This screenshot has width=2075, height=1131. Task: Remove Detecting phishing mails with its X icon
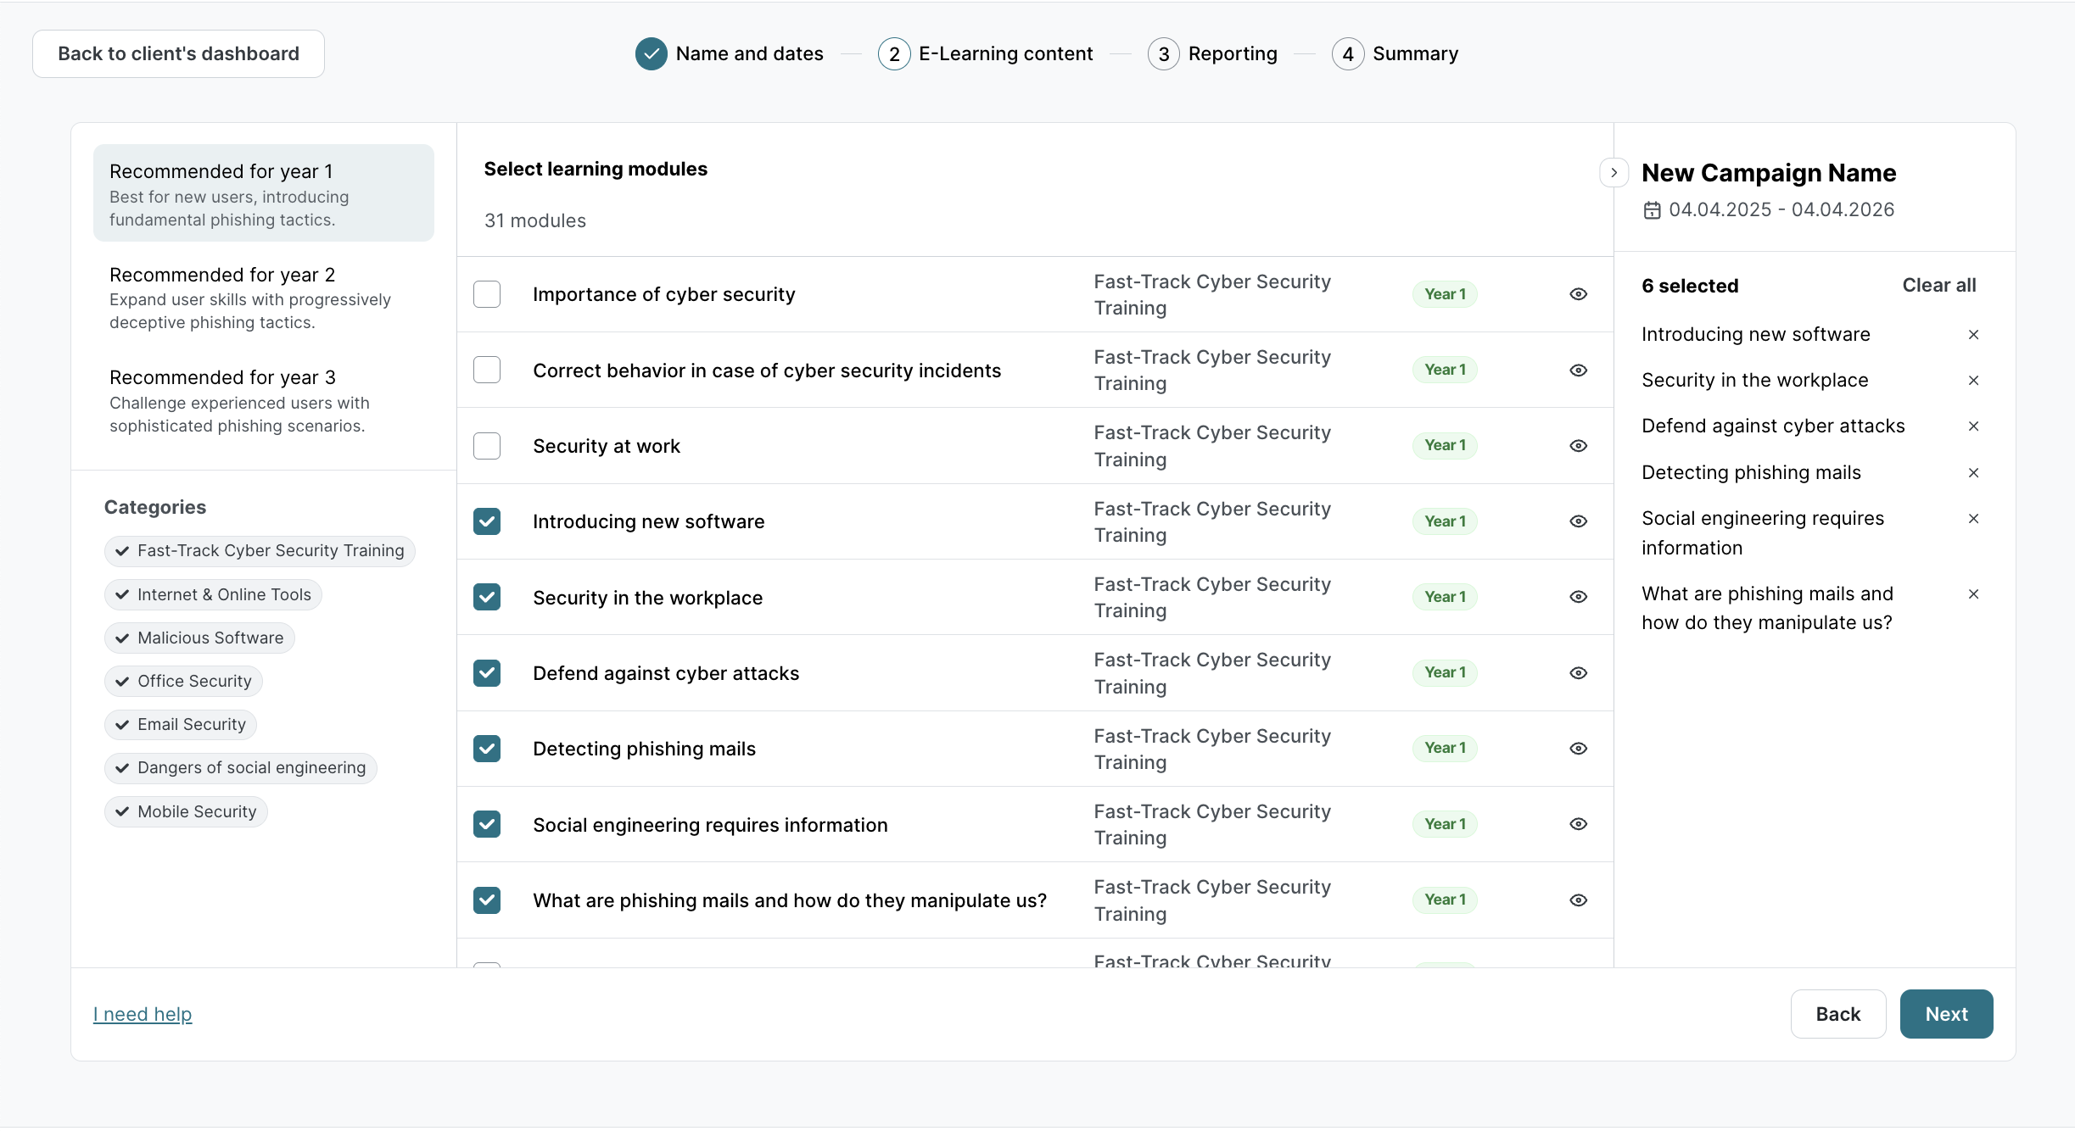point(1973,473)
